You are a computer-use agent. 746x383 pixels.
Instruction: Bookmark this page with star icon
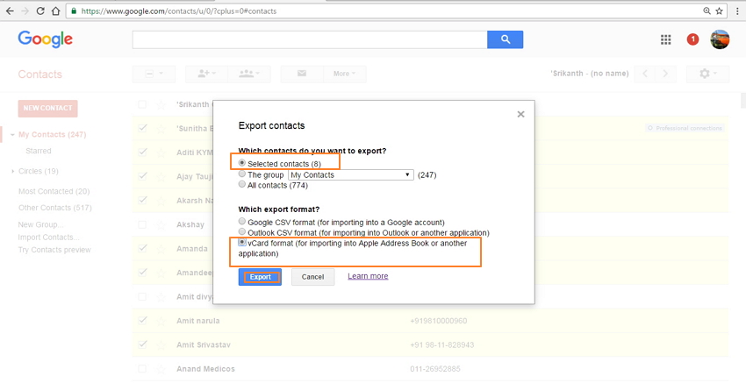click(719, 11)
